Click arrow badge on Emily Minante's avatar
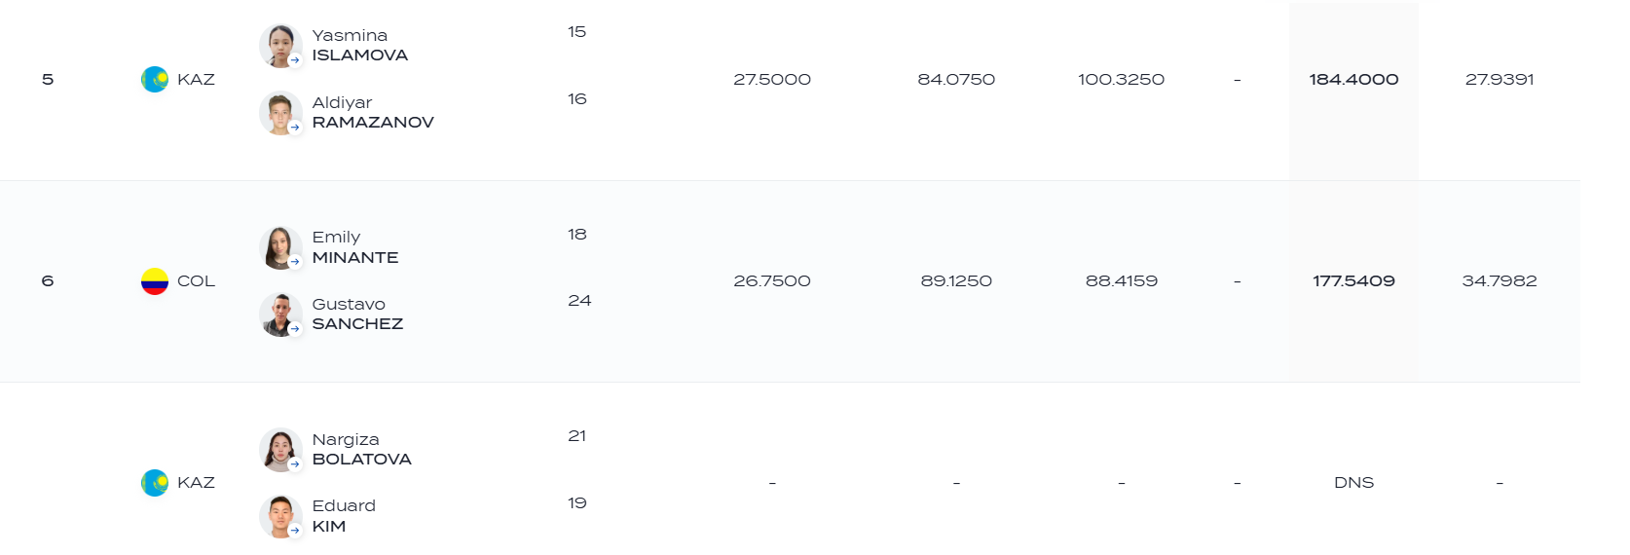 (x=295, y=262)
